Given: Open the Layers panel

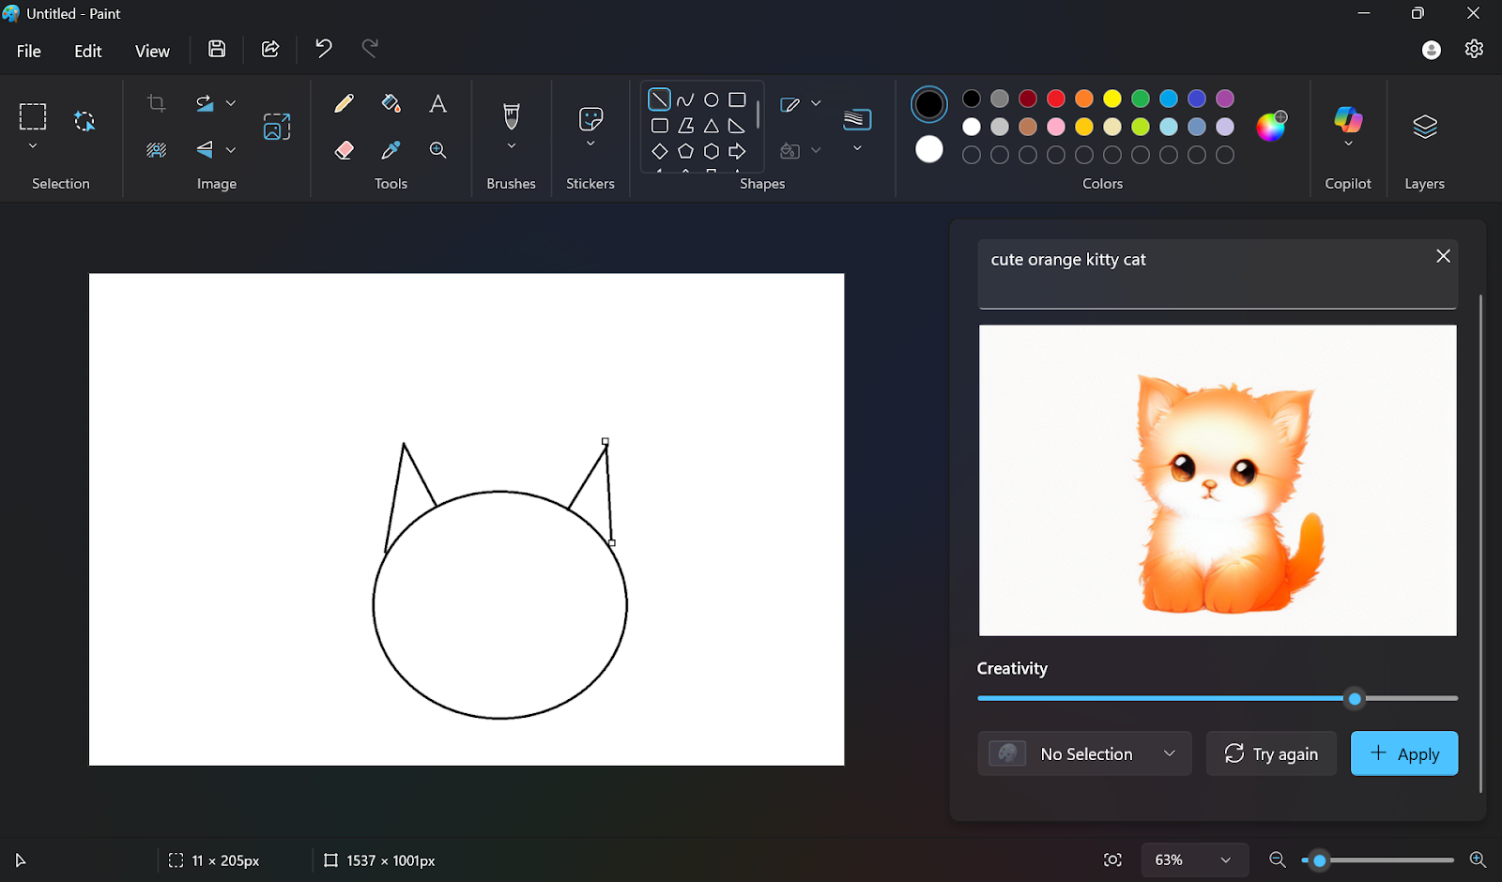Looking at the screenshot, I should click(x=1424, y=127).
